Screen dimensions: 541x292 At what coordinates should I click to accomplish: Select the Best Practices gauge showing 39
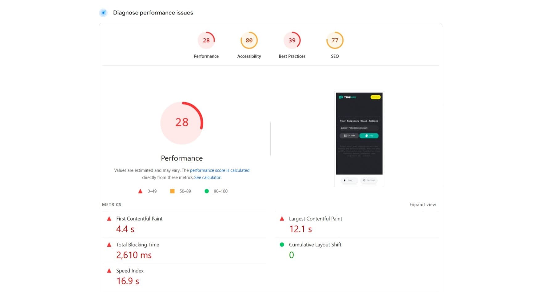click(x=292, y=40)
